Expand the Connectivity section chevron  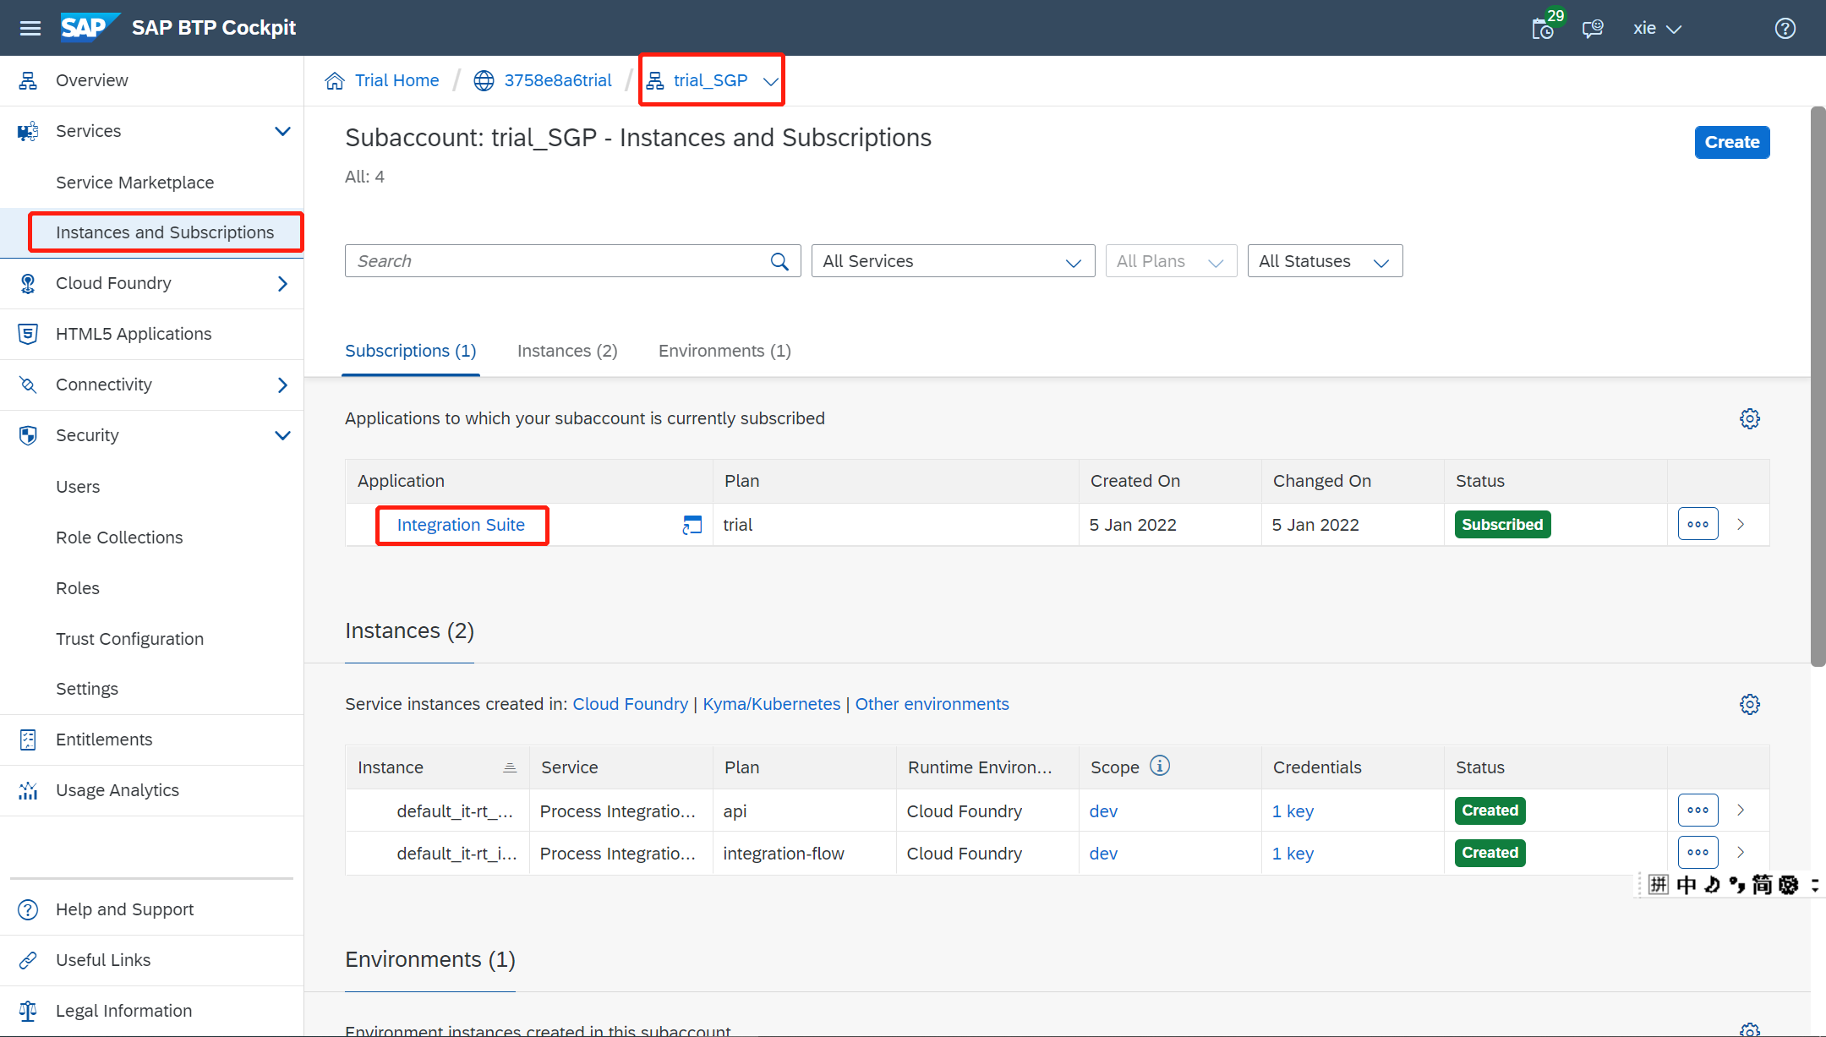(x=282, y=385)
